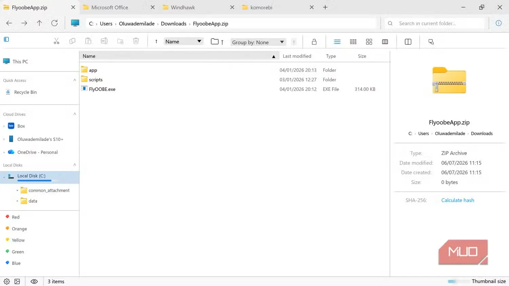Screen dimensions: 509x286
Task: Open the Name sort dropdown
Action: coord(184,41)
